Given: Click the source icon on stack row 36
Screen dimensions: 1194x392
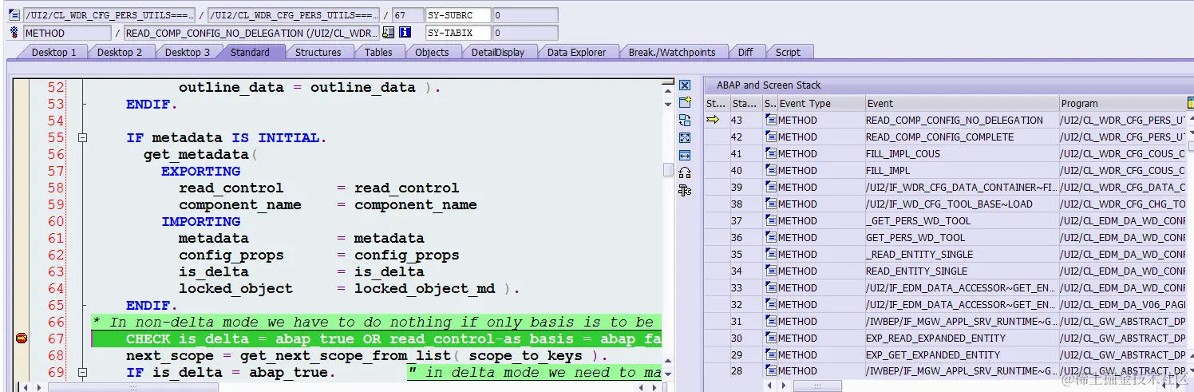Looking at the screenshot, I should click(770, 237).
